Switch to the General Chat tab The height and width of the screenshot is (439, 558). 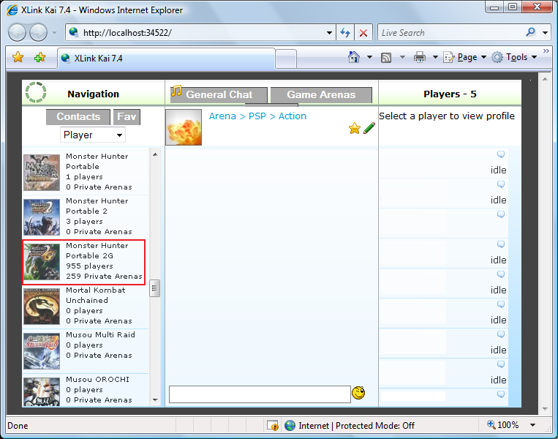click(x=219, y=94)
